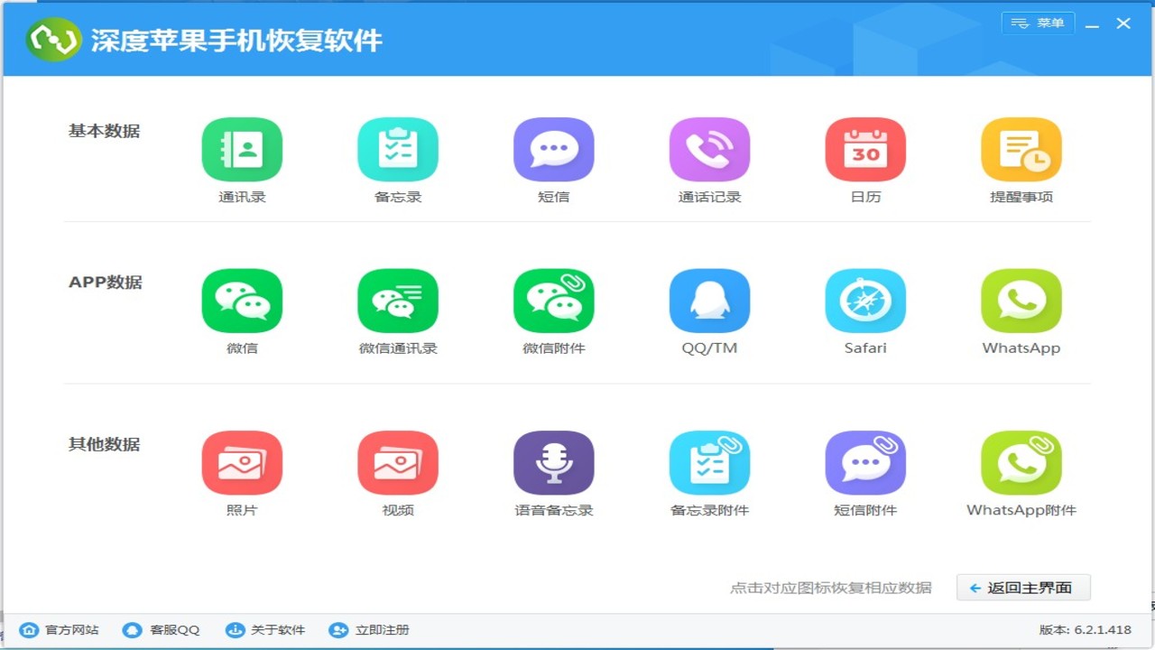Screen dimensions: 1155x650
Task: Open 微信 WeChat recovery
Action: click(242, 301)
